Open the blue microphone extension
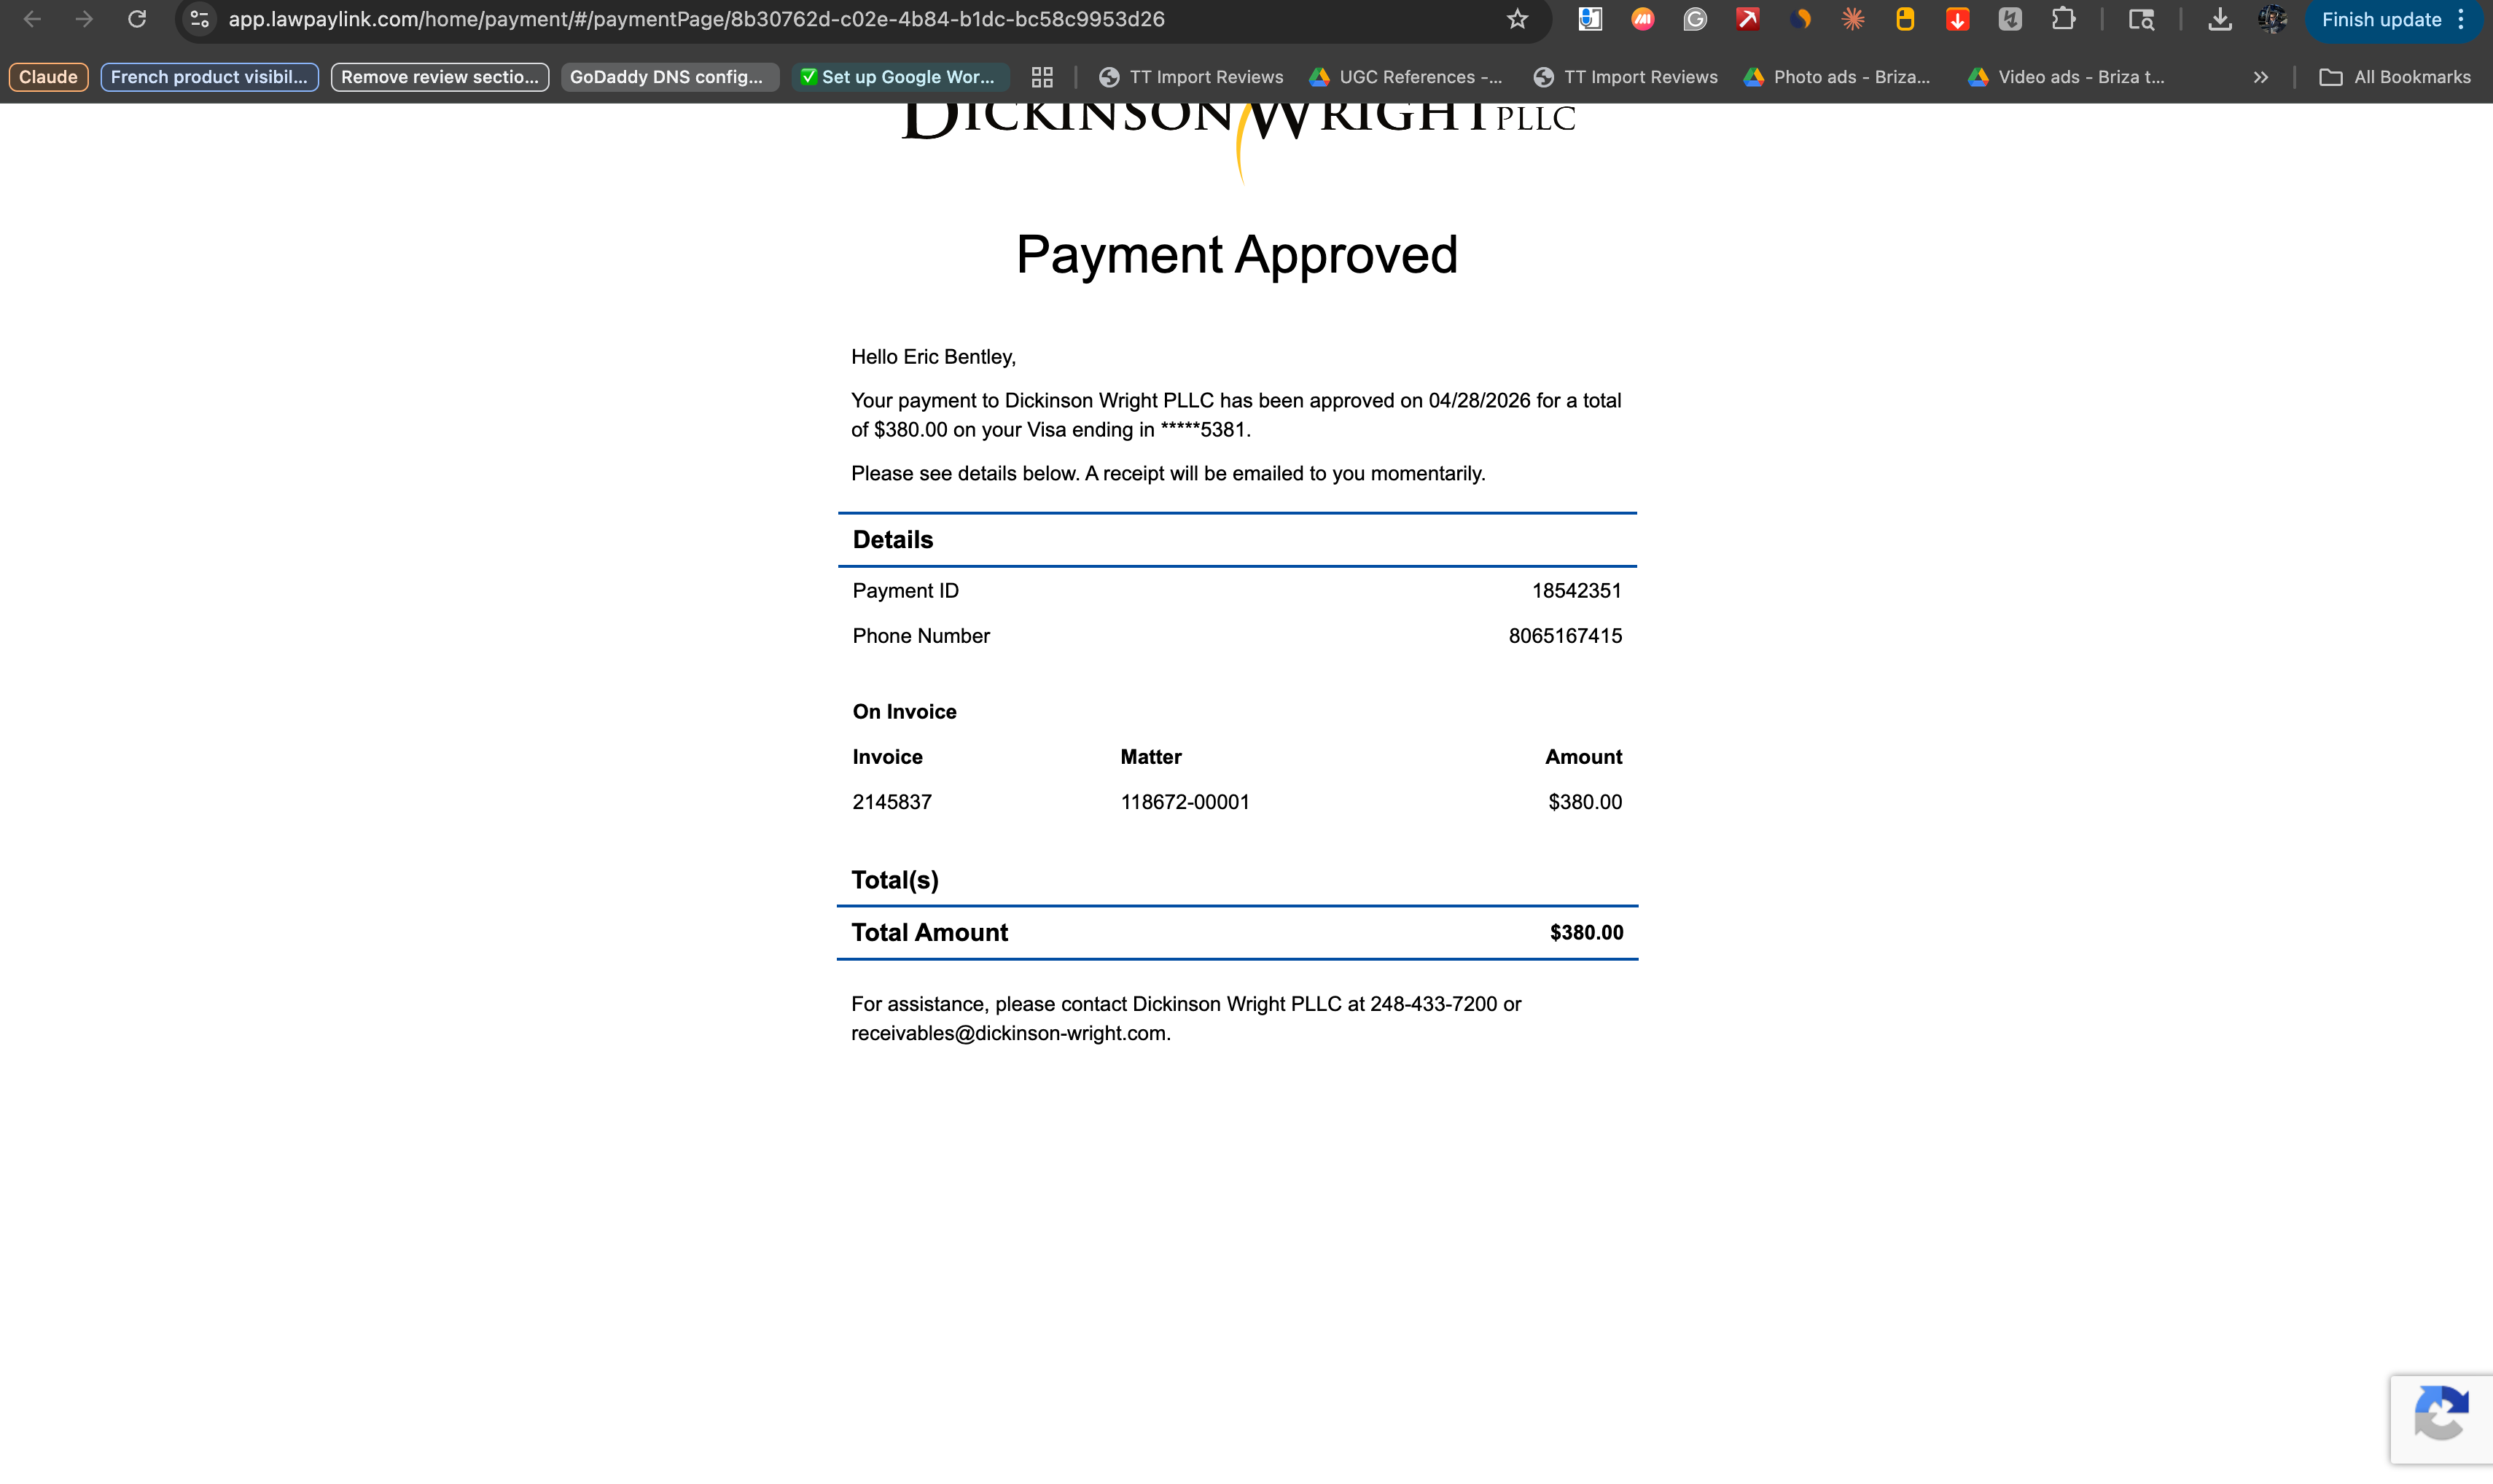 pyautogui.click(x=1590, y=19)
